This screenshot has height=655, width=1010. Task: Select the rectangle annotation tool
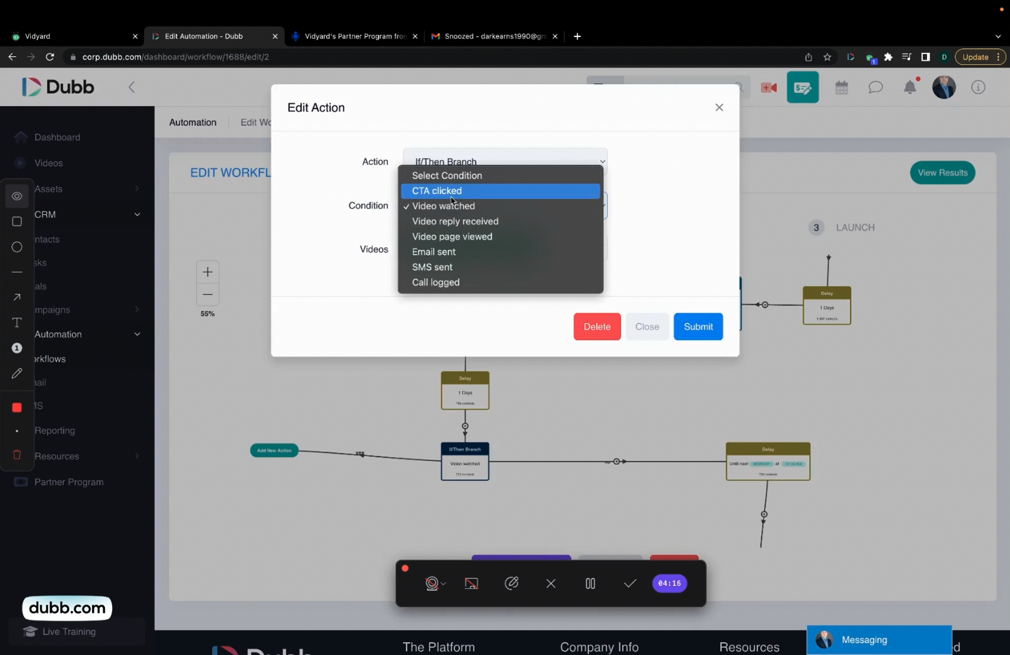17,221
